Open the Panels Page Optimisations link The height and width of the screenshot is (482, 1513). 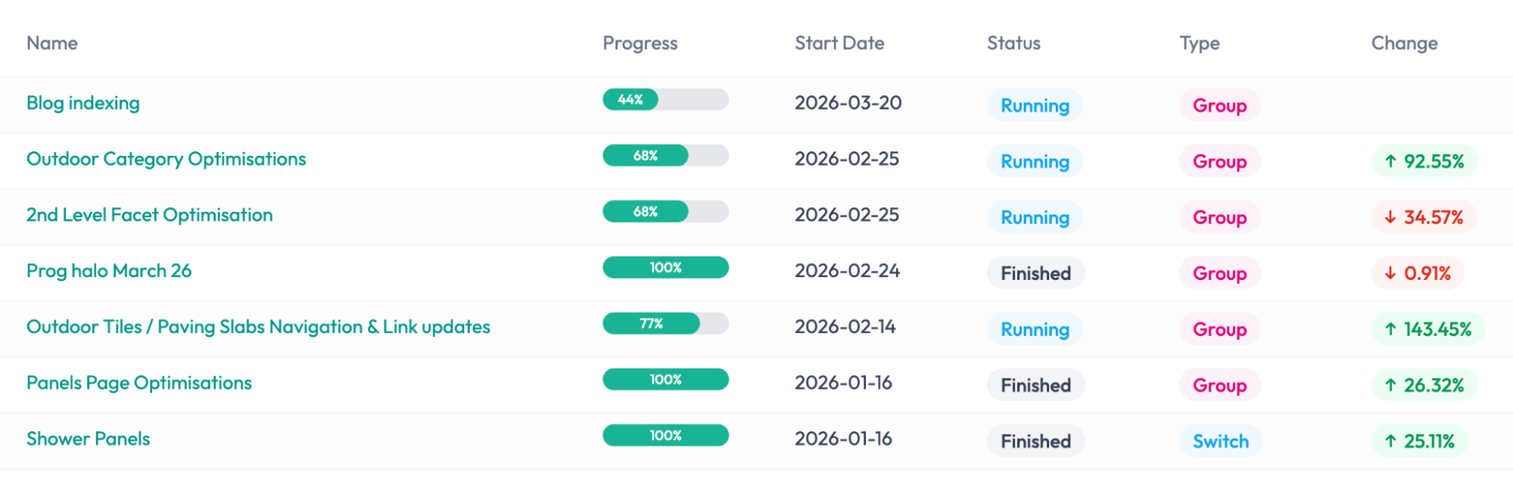pos(139,383)
